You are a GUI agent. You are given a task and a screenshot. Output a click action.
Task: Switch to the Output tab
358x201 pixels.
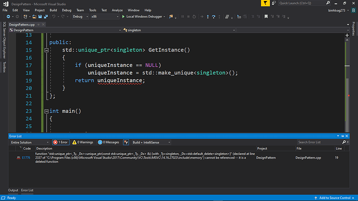tap(13, 190)
